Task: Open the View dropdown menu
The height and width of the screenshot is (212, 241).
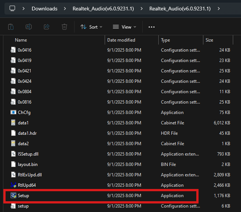Action: [124, 27]
